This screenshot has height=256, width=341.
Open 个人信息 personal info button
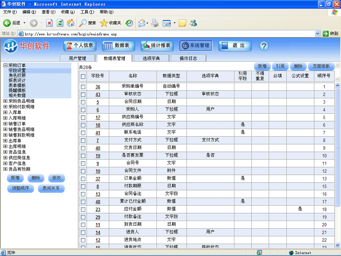click(x=80, y=46)
